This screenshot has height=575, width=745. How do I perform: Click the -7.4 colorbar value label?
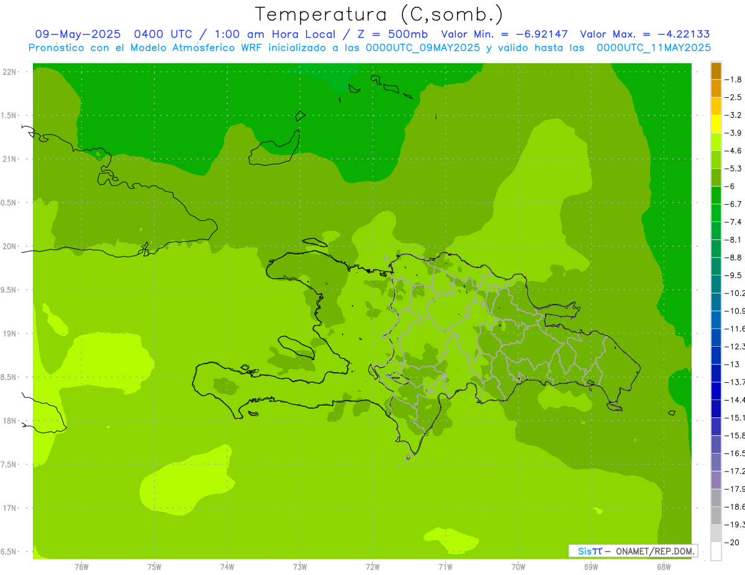coord(734,221)
